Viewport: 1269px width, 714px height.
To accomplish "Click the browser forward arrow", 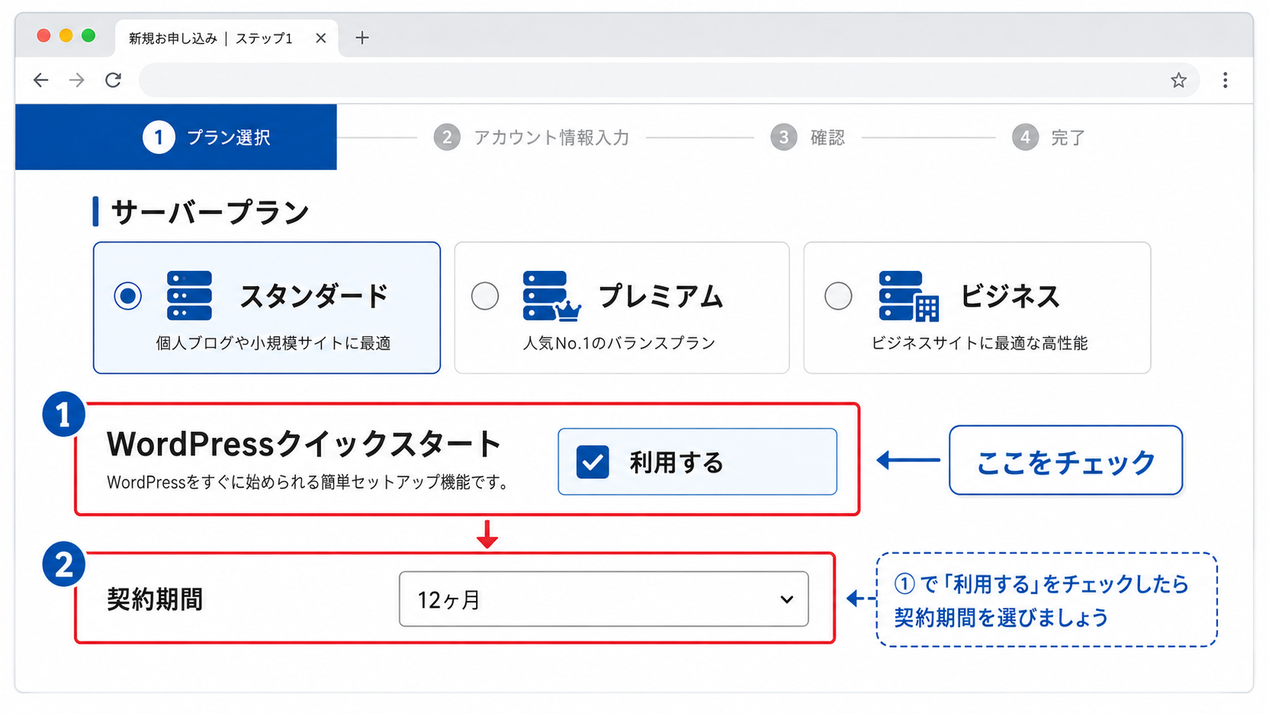I will (77, 80).
